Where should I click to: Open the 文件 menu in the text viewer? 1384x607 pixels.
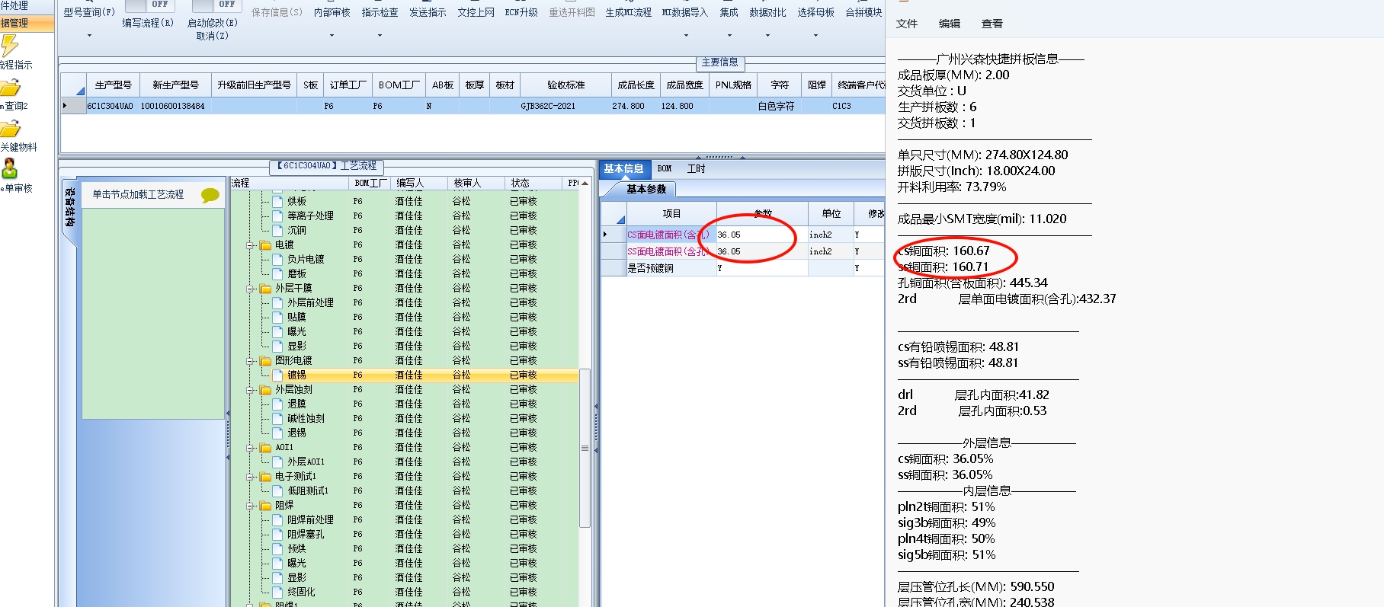[906, 24]
